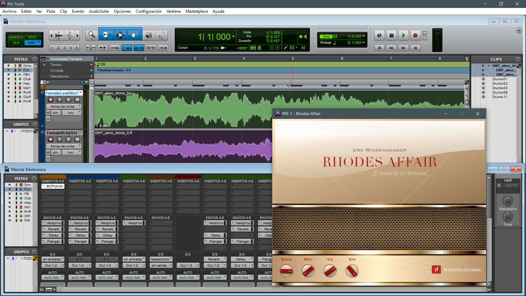Open Empuje nudge value dropdown
This screenshot has width=526, height=296.
[x=364, y=43]
